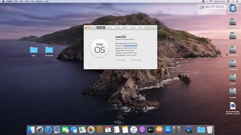Viewport: 241px width, 135px height.
Task: Open the Photos app in dock
Action: click(91, 130)
